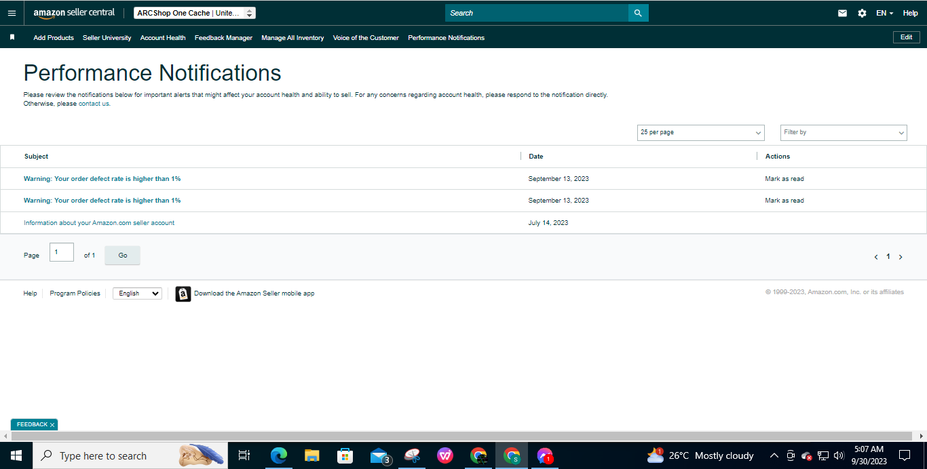Image resolution: width=927 pixels, height=469 pixels.
Task: Click Download the Amazon Seller mobile app
Action: click(254, 293)
